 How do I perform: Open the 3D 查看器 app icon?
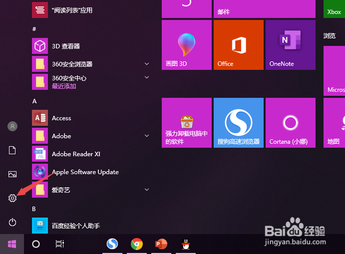pyautogui.click(x=40, y=46)
